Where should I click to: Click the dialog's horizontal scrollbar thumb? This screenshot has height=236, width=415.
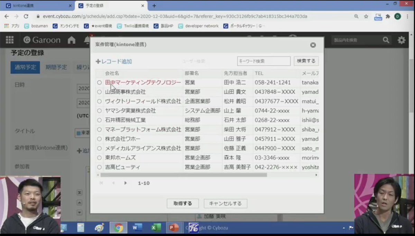(184, 175)
